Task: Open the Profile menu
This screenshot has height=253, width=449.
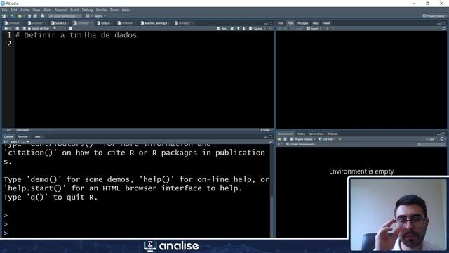Action: tap(101, 10)
